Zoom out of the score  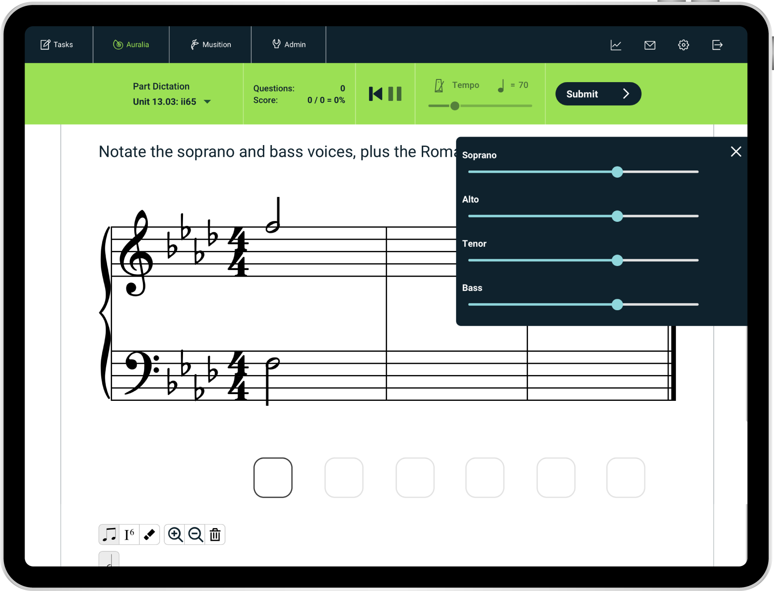(x=196, y=534)
